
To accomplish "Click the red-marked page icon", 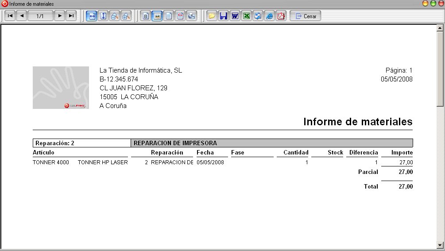I will (x=180, y=16).
